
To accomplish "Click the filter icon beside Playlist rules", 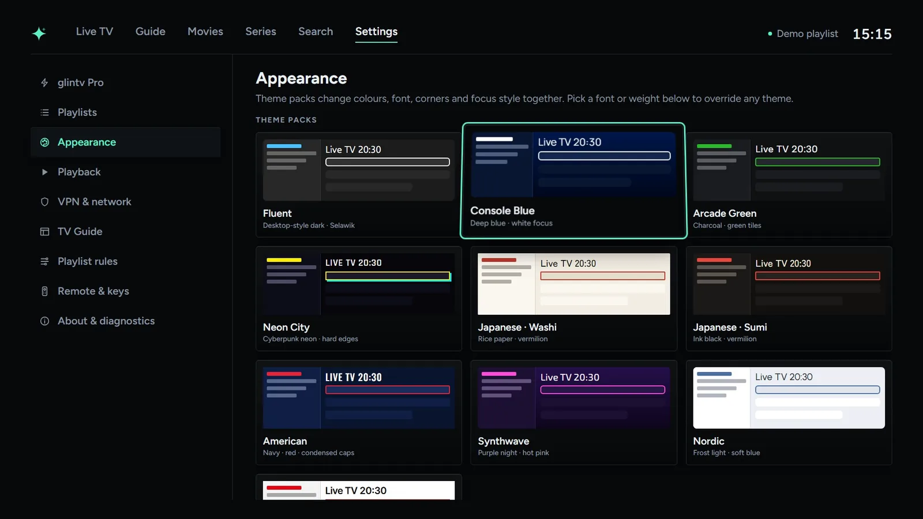I will 44,262.
